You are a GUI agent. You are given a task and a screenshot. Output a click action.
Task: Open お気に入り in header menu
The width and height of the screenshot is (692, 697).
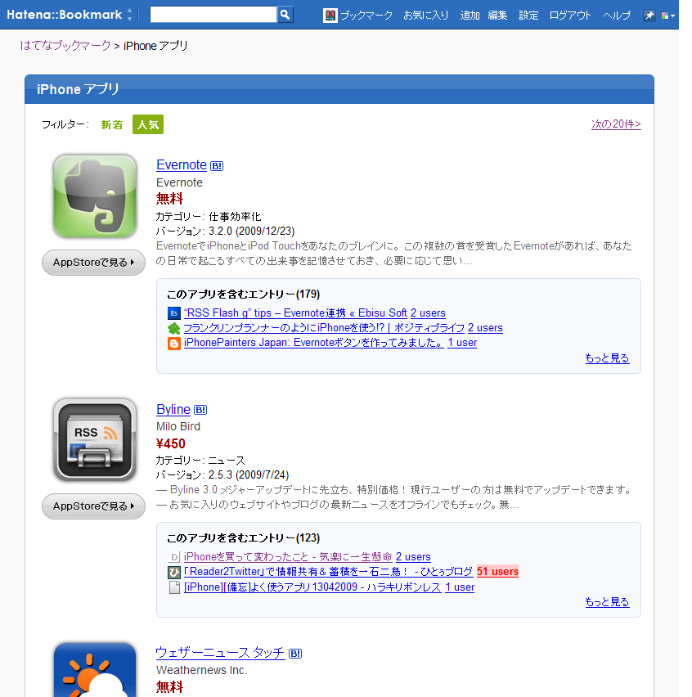click(x=426, y=16)
